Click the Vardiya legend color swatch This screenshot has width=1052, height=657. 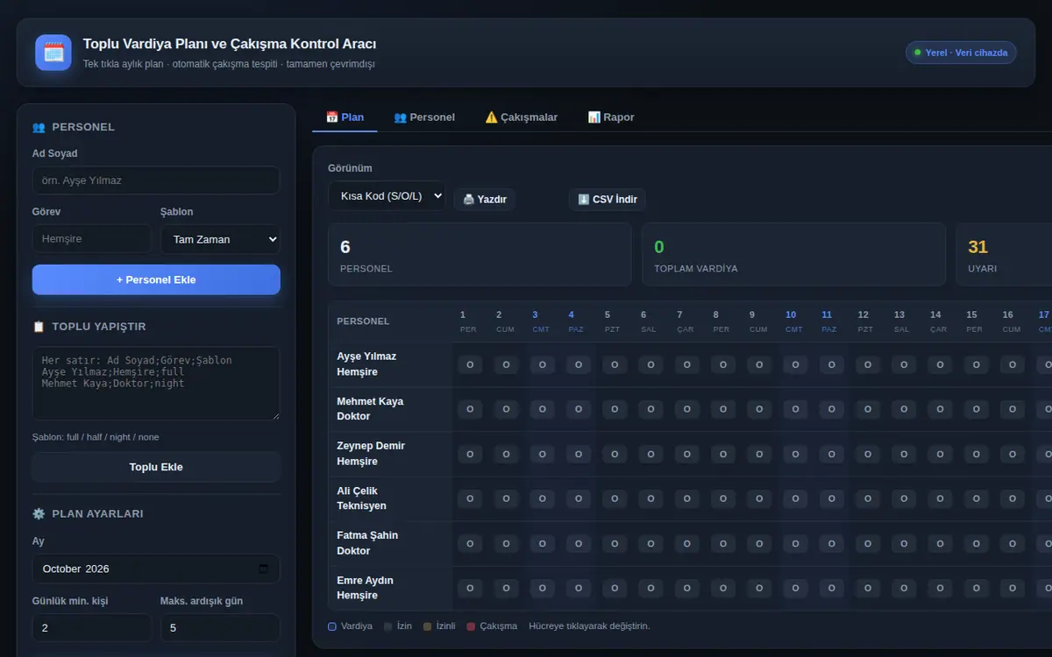pos(332,626)
